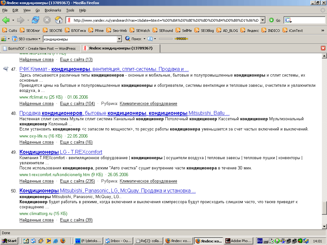Click the Поиск search toolbar button
Viewport: 327px width, 245px height.
[x=133, y=39]
